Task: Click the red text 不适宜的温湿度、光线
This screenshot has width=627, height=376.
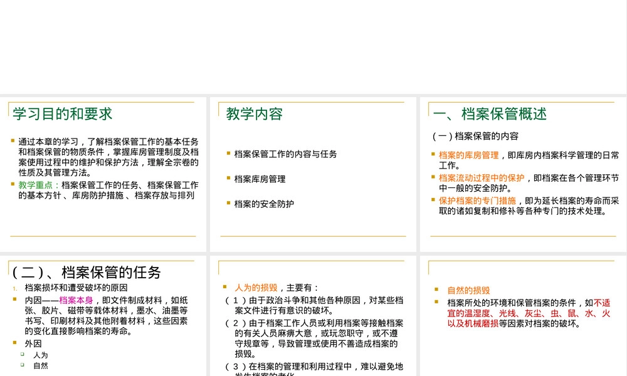Action: pos(529,313)
